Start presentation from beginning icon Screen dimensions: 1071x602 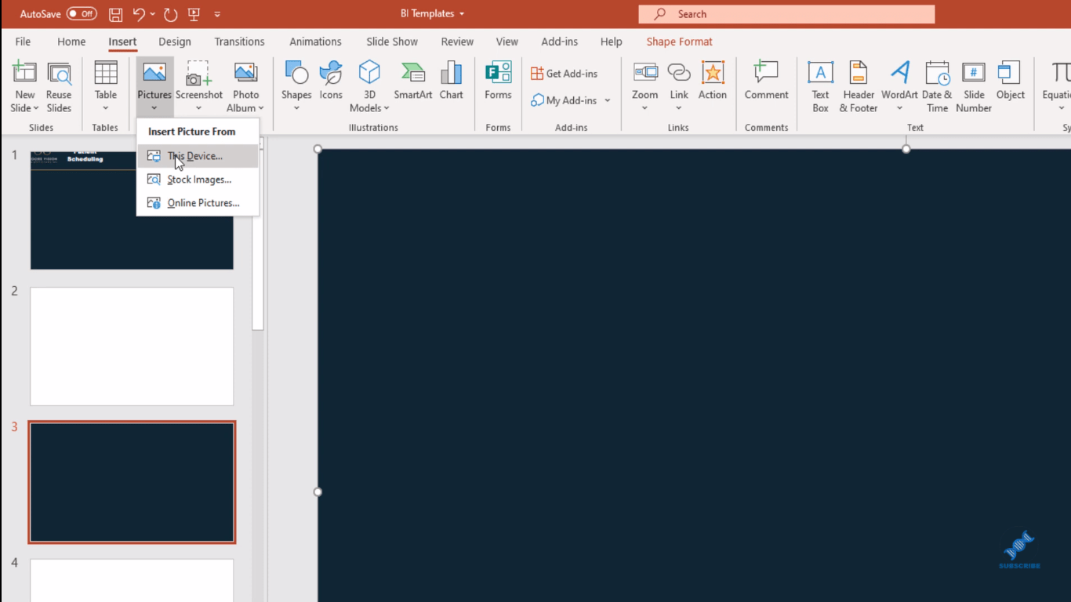point(194,14)
